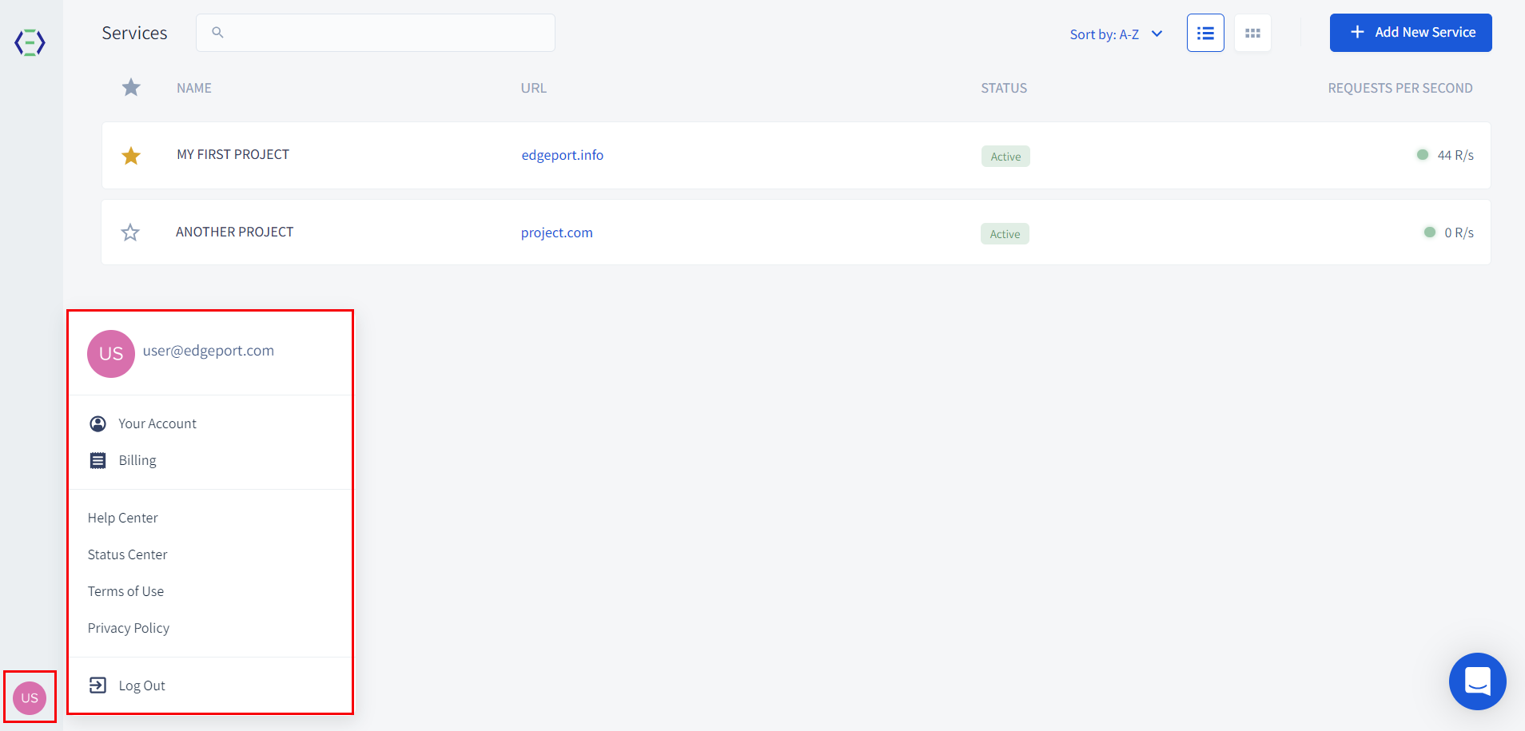Screen dimensions: 1525x731
Task: Open Your Account from user menu
Action: (157, 423)
